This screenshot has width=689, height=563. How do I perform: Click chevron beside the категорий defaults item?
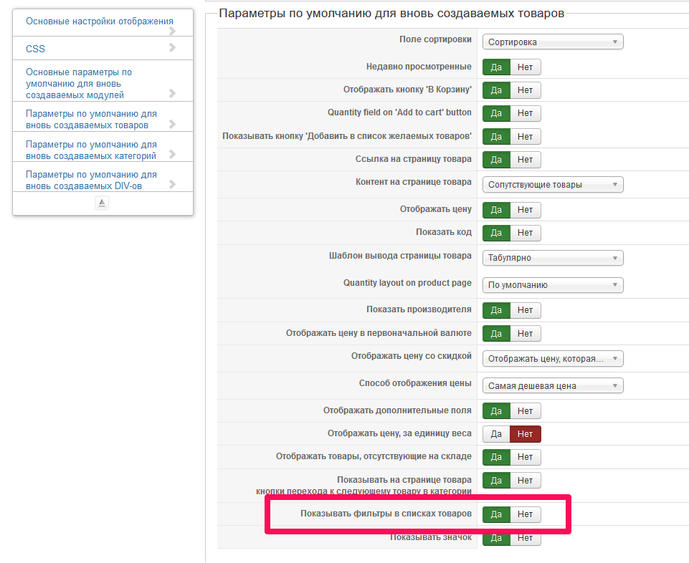point(172,154)
